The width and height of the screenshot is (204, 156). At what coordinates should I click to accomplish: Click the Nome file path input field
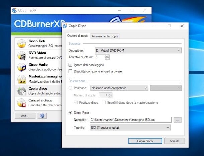pyautogui.click(x=131, y=120)
